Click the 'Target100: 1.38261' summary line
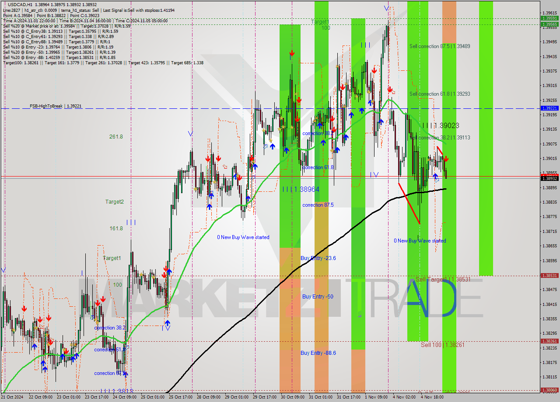 pyautogui.click(x=103, y=62)
